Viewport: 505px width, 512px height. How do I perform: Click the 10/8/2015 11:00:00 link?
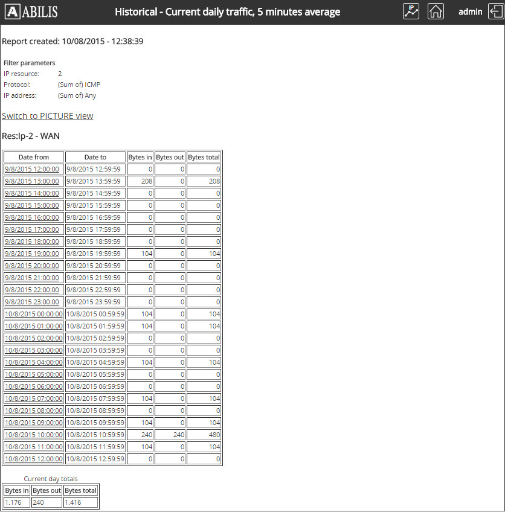33,447
